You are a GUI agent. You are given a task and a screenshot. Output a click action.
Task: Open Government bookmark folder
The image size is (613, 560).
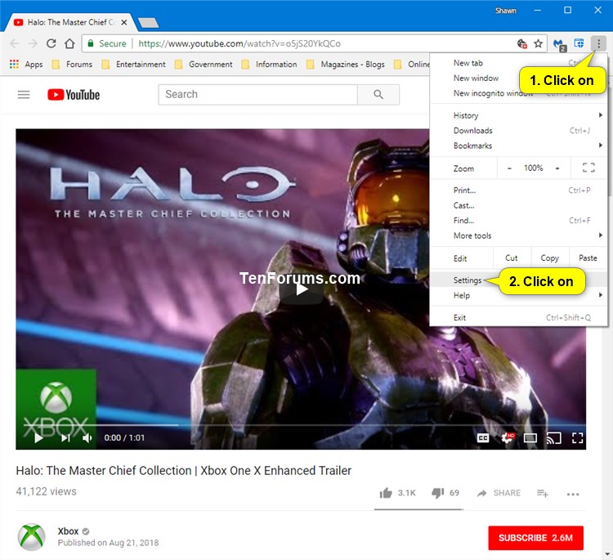(204, 64)
